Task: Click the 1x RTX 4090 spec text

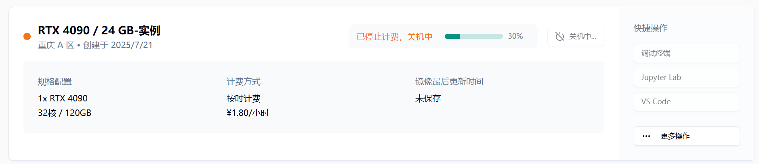Action: pyautogui.click(x=63, y=99)
